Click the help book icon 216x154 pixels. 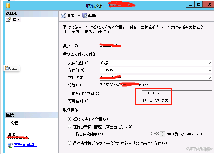click(85, 16)
